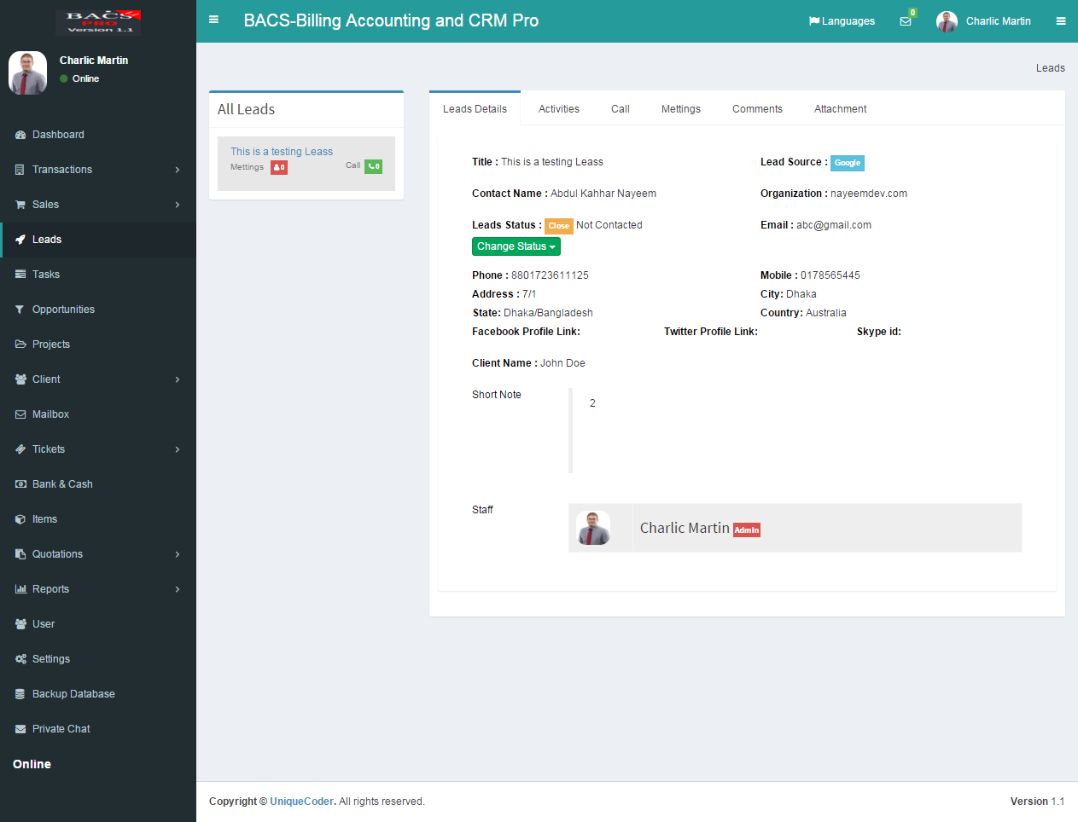The image size is (1078, 822).
Task: Expand the Client submenu arrow
Action: [178, 379]
